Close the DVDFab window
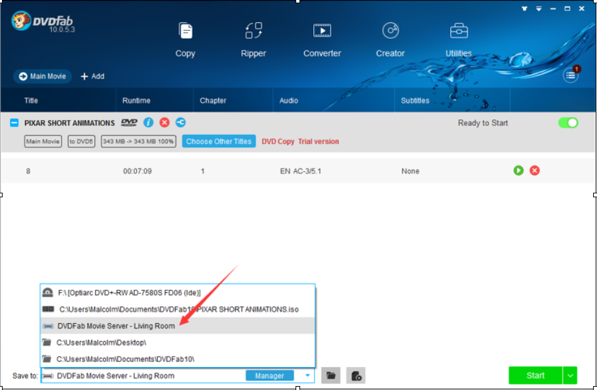The width and height of the screenshot is (597, 390). [581, 9]
